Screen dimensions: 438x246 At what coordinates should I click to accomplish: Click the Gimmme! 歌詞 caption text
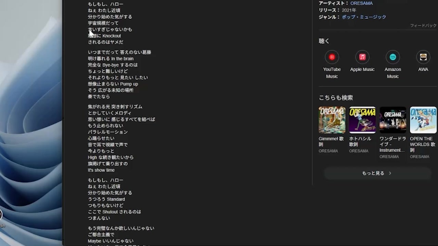click(x=331, y=141)
